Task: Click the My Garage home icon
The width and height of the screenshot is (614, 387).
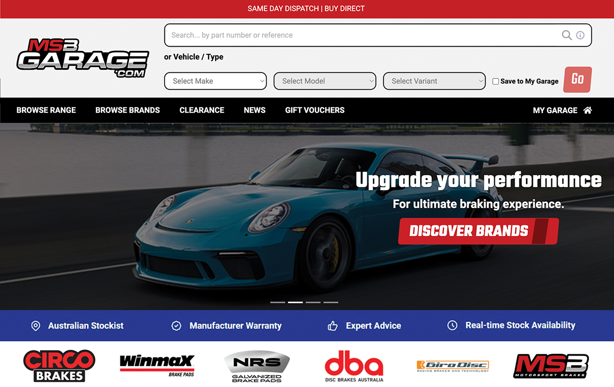Action: tap(588, 110)
